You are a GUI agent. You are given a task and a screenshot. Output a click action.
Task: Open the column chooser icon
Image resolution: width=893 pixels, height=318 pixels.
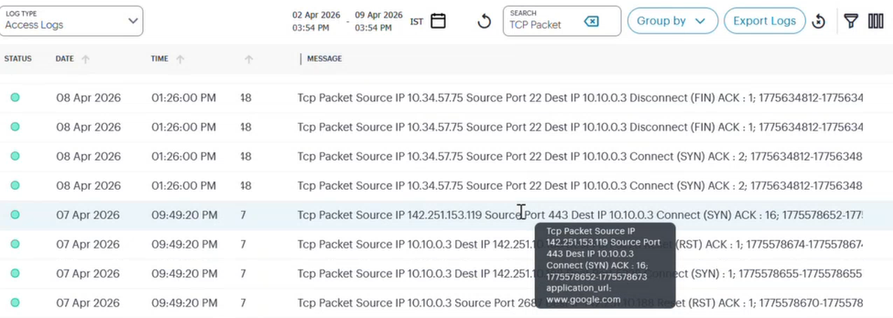875,21
